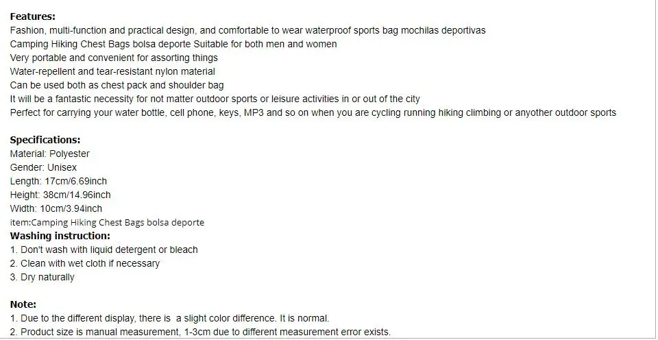Click the slight color difference note
The image size is (658, 340).
169,318
